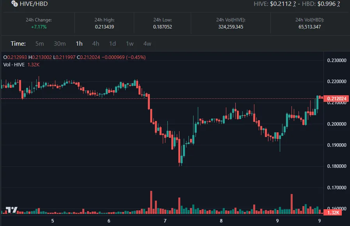Click date label 8 on time axis
350x226 pixels.
[221, 221]
